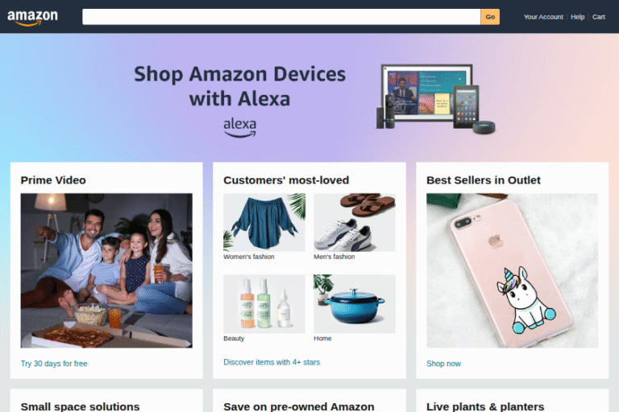Select the Home blue pot thumbnail

(355, 304)
